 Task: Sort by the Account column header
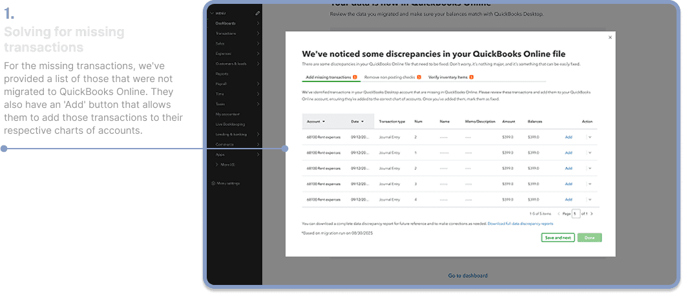[316, 121]
